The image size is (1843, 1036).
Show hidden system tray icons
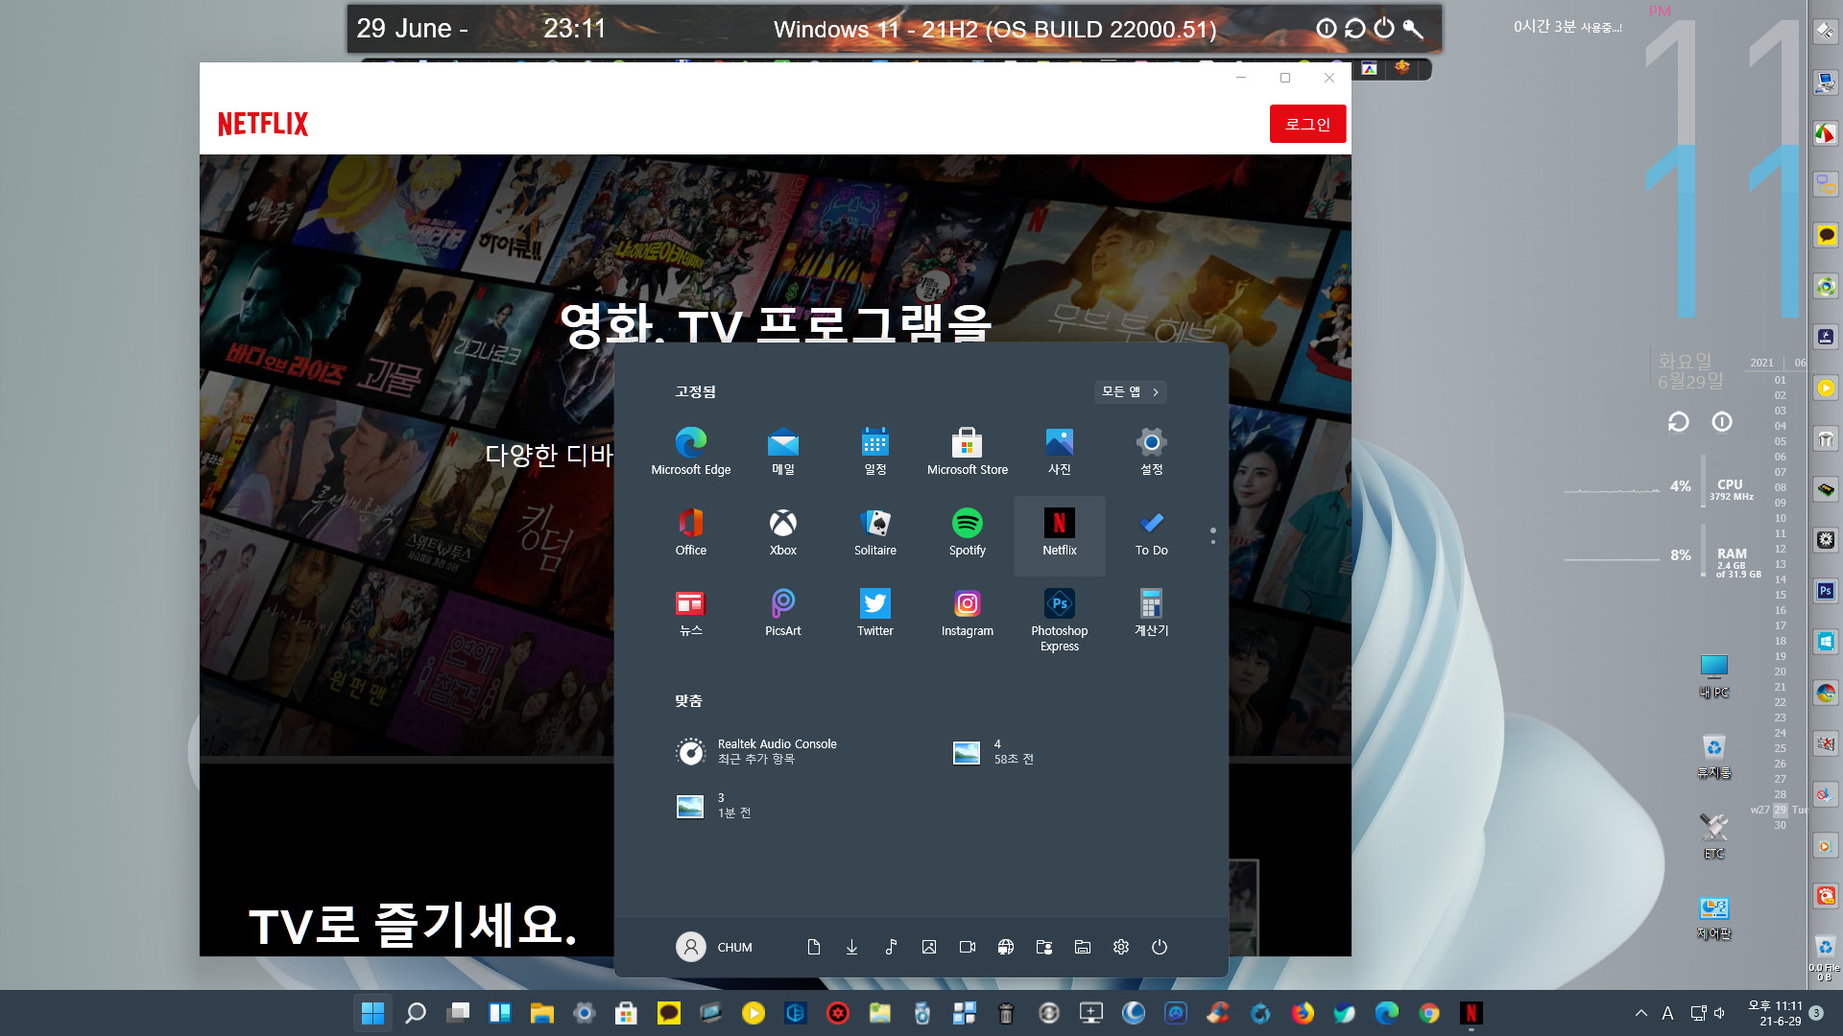1641,1013
